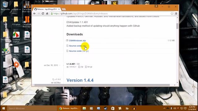
Task: Expand the ellipsis next to v.1.4.401
Action: click(x=78, y=64)
